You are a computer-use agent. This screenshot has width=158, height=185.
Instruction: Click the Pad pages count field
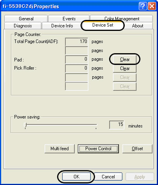(77, 59)
